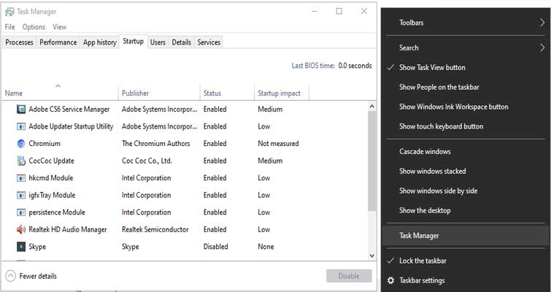The height and width of the screenshot is (292, 551).
Task: Select the igfxTray Module entry name
Action: pos(52,196)
